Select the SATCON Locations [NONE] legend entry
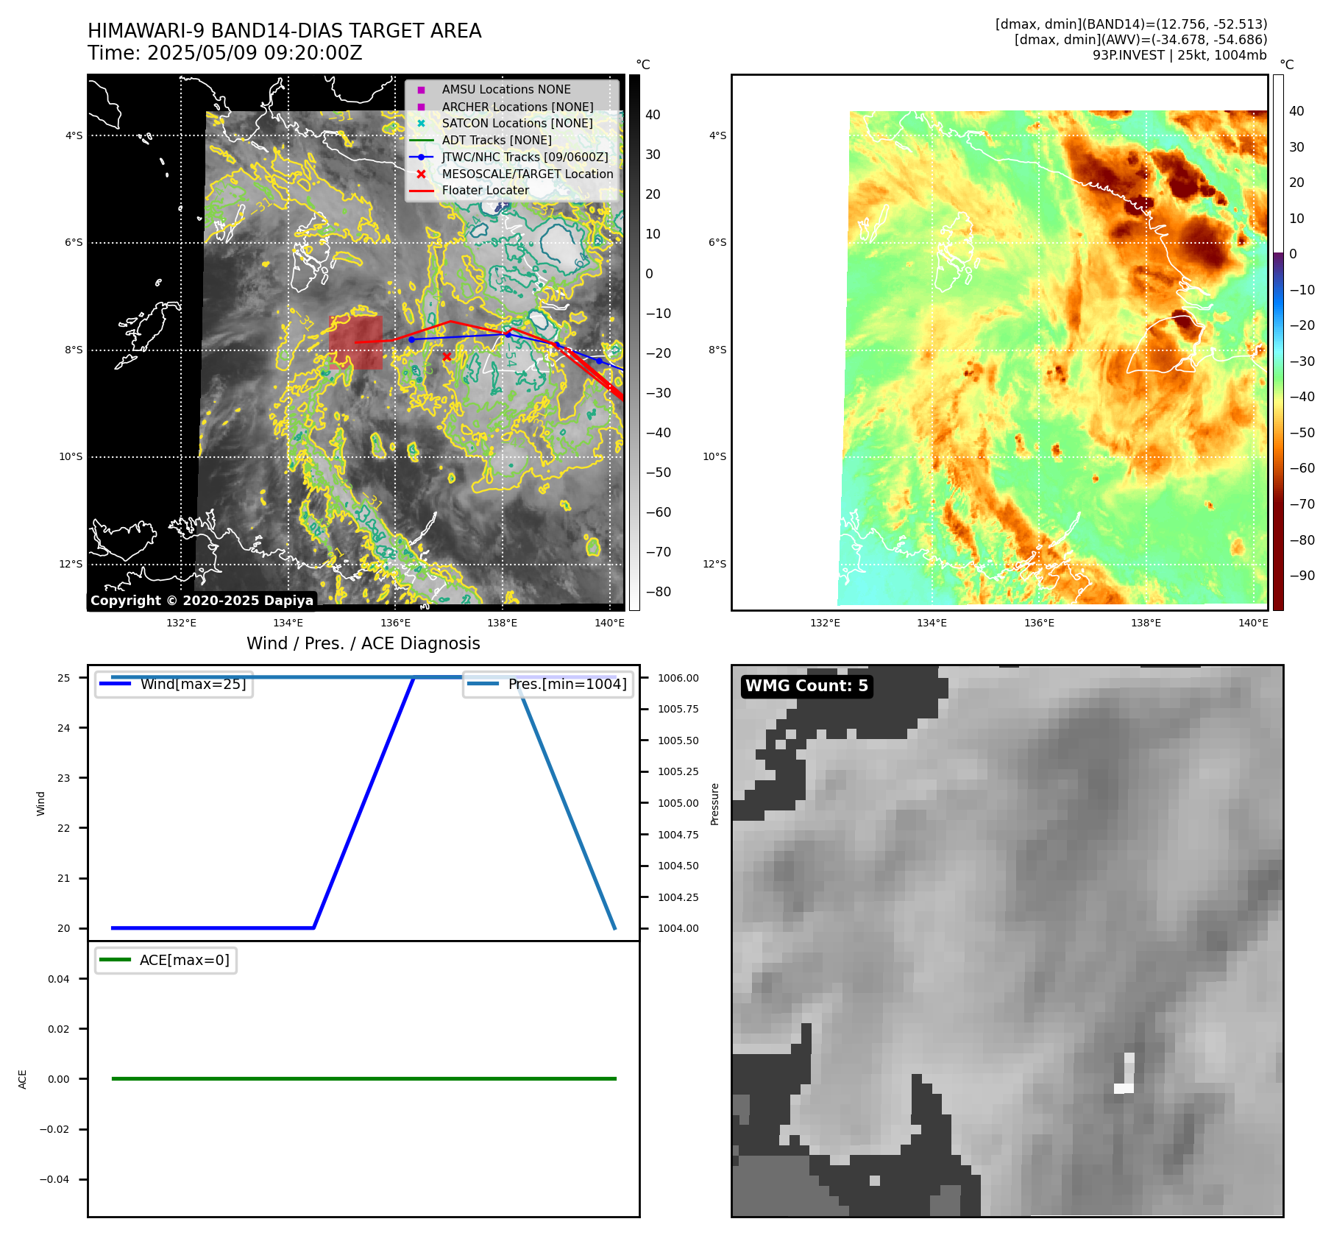 coord(505,123)
